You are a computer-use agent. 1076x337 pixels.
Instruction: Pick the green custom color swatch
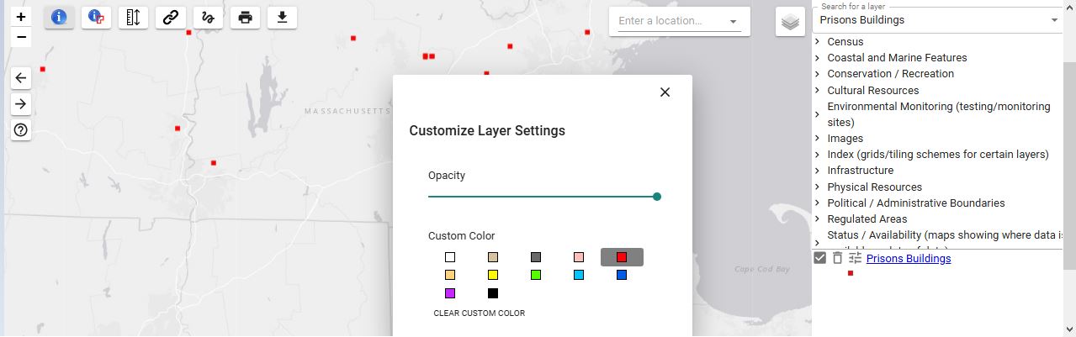[x=536, y=275]
